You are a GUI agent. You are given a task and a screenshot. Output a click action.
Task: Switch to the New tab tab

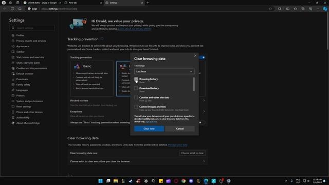click(83, 3)
